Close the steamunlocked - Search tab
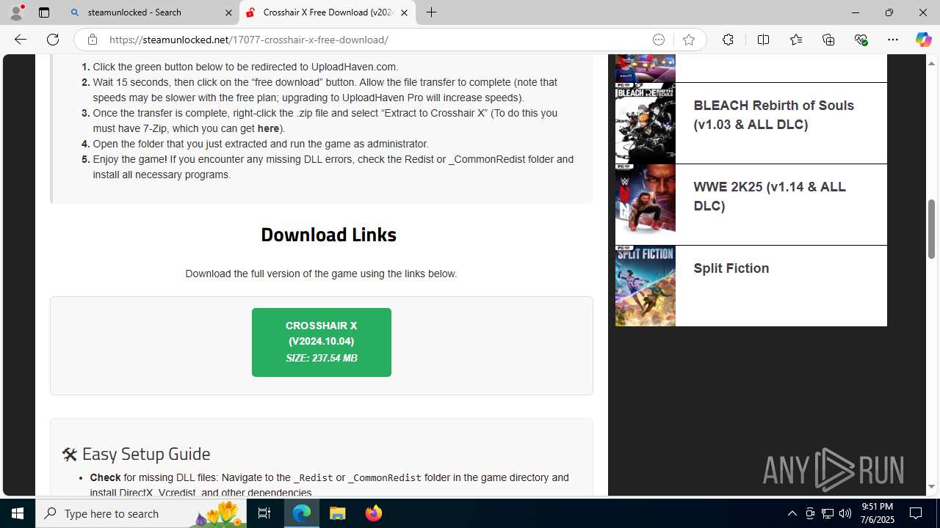This screenshot has width=940, height=528. (x=228, y=12)
